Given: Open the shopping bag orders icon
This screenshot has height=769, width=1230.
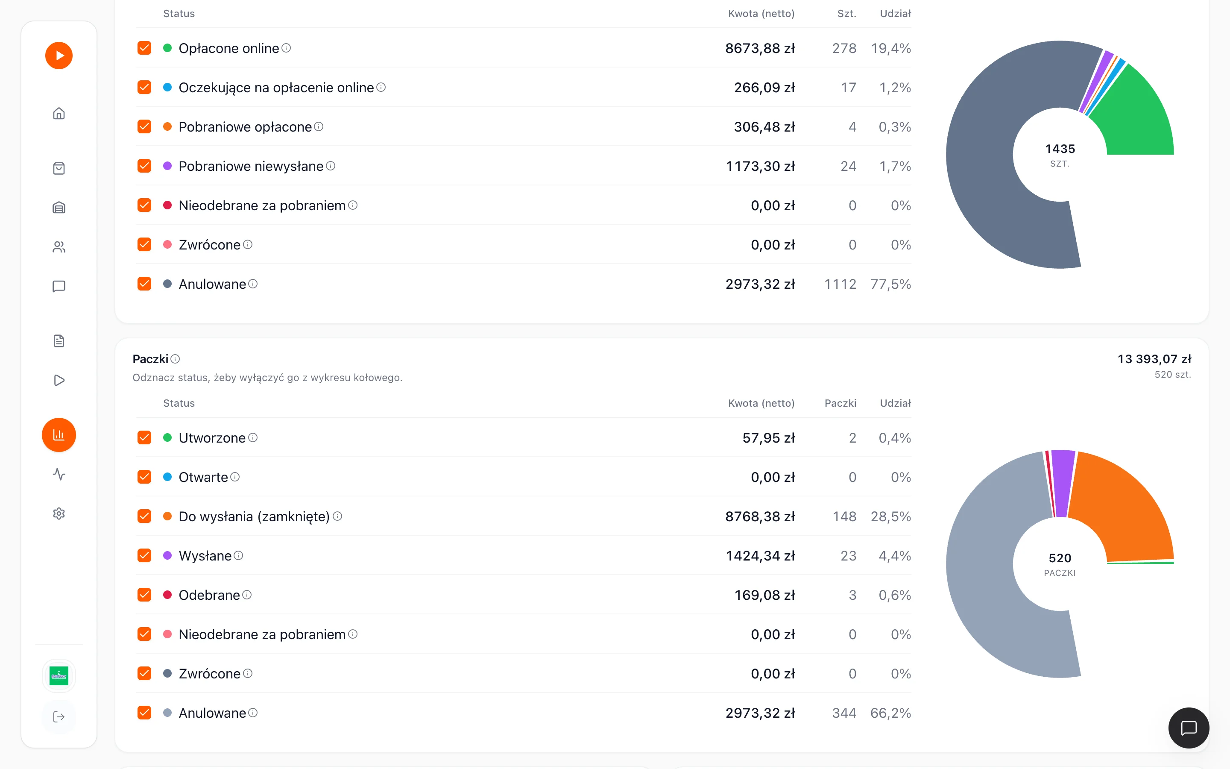Looking at the screenshot, I should click(x=59, y=168).
